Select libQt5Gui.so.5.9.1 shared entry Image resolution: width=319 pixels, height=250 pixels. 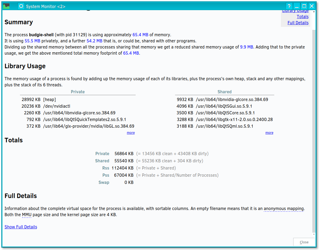[225, 106]
